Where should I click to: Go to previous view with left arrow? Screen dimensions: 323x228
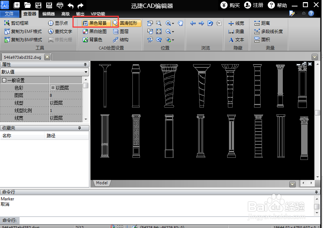tap(193, 23)
